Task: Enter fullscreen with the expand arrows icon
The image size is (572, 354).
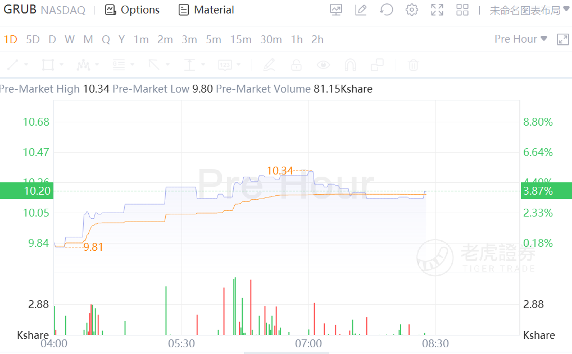Action: pyautogui.click(x=437, y=10)
